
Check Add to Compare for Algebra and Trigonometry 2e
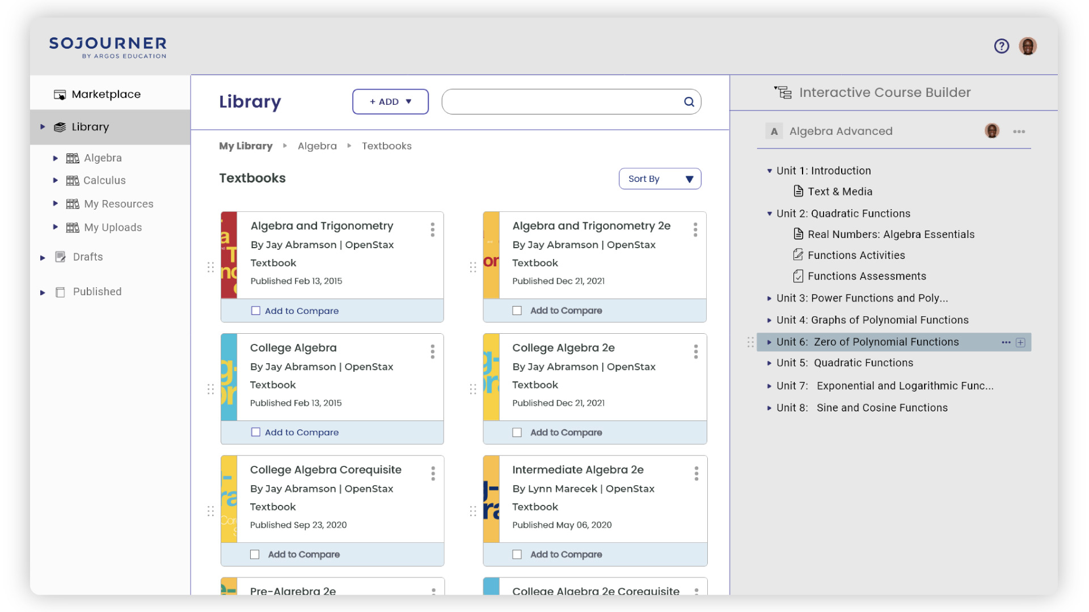tap(517, 311)
